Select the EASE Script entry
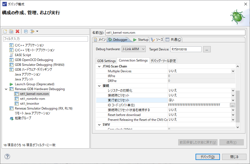The image size is (250, 164). pos(23,55)
